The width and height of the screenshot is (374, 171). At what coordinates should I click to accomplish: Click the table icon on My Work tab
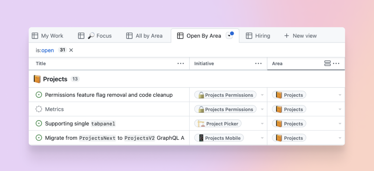point(35,36)
